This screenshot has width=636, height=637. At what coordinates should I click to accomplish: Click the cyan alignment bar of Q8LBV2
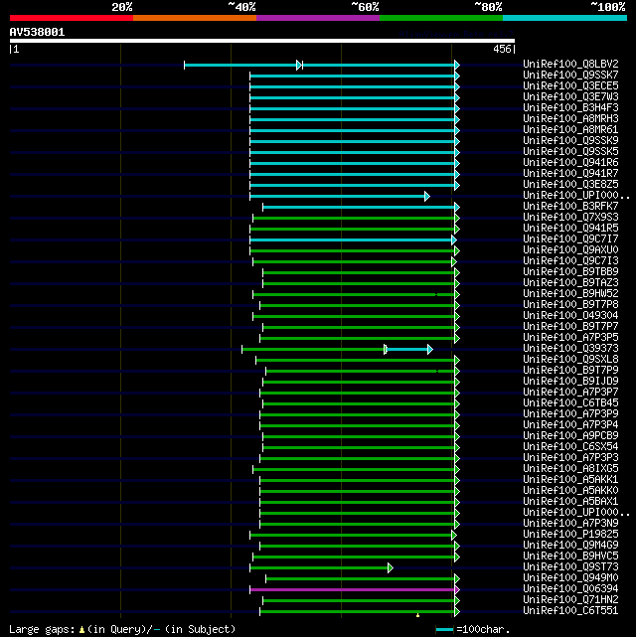click(x=320, y=65)
